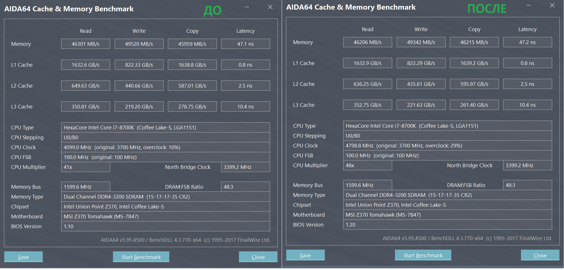The height and width of the screenshot is (270, 564).
Task: Click the CPU Clock field showing 4798.8 MHz
Action: coord(447,145)
